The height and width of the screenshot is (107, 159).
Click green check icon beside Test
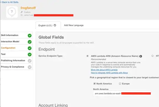(x=30, y=54)
